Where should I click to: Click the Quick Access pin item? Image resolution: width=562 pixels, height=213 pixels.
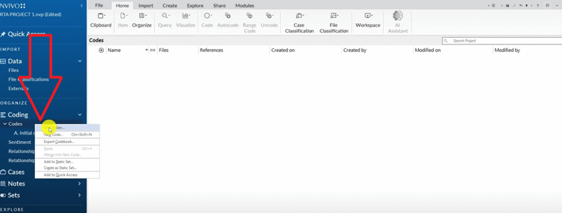(x=23, y=34)
